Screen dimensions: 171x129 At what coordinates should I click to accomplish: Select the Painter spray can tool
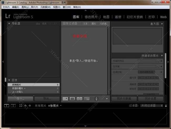click(x=96, y=99)
